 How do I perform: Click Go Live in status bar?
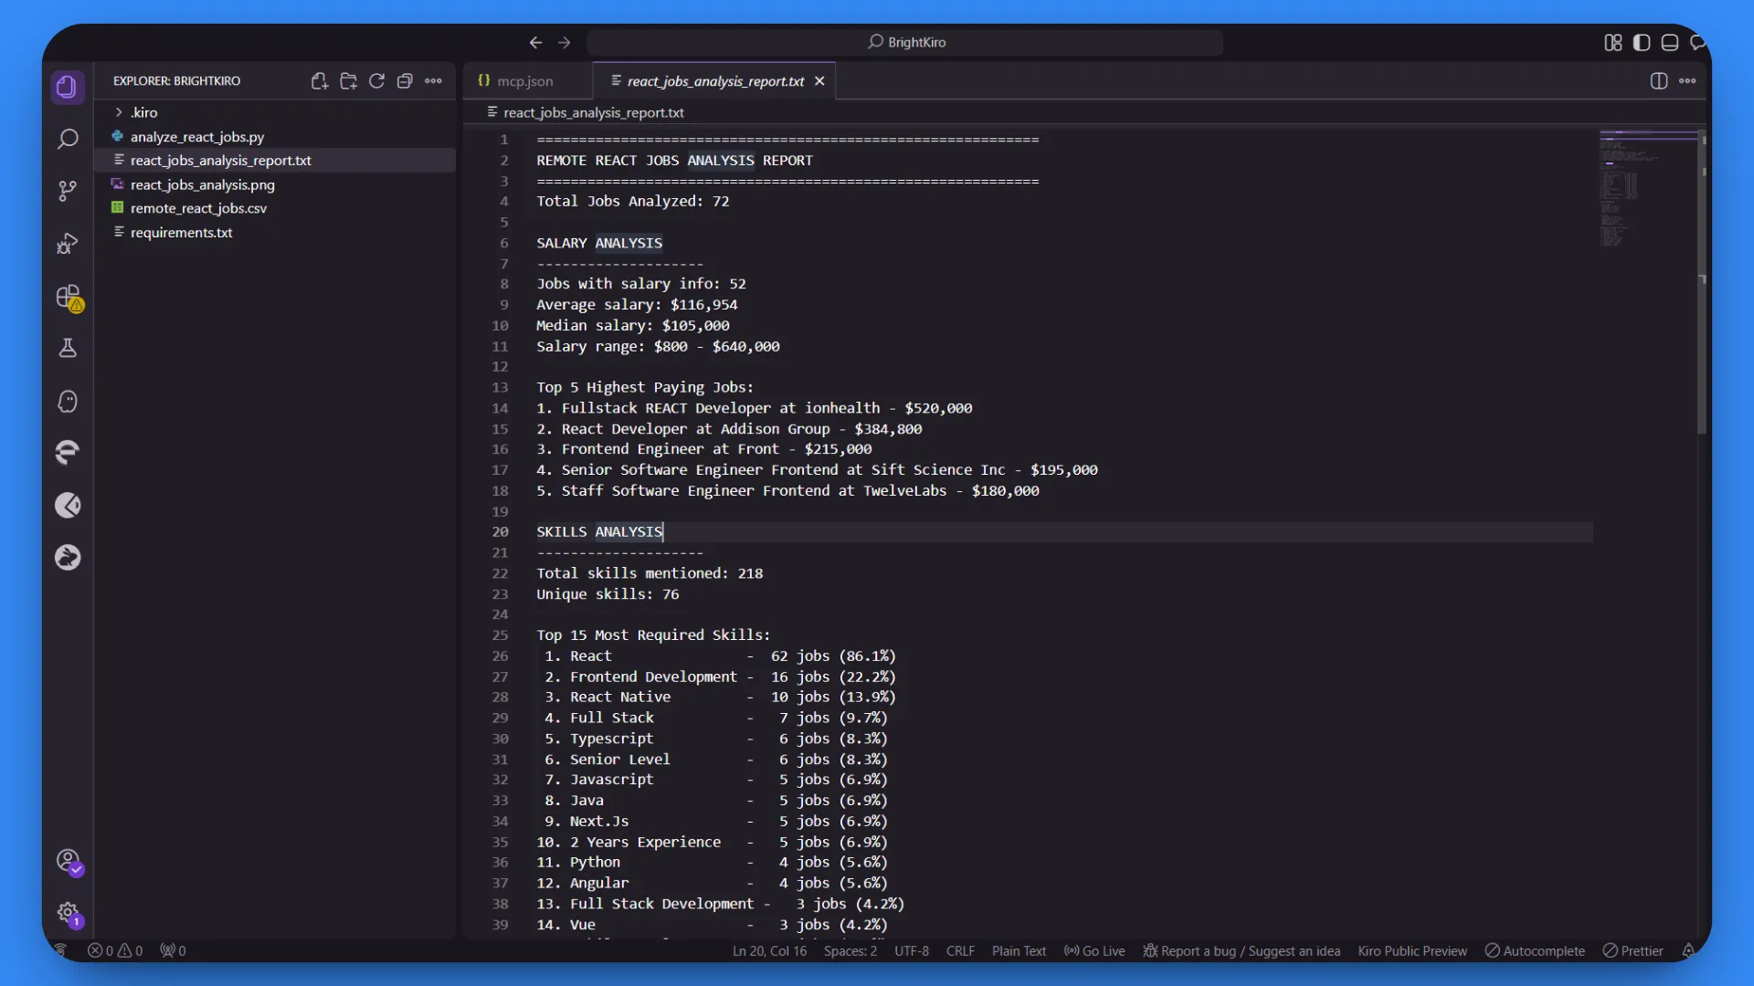click(x=1094, y=950)
